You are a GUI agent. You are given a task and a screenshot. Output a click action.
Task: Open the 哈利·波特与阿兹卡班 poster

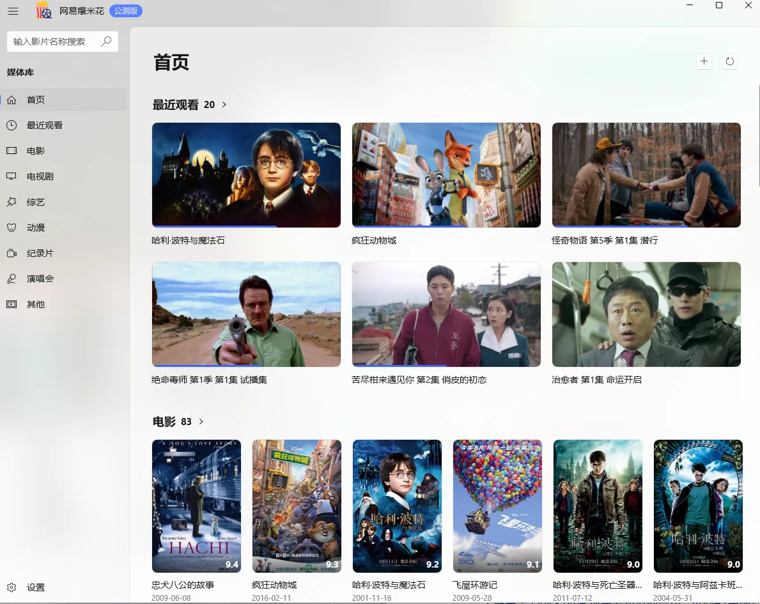click(x=698, y=506)
